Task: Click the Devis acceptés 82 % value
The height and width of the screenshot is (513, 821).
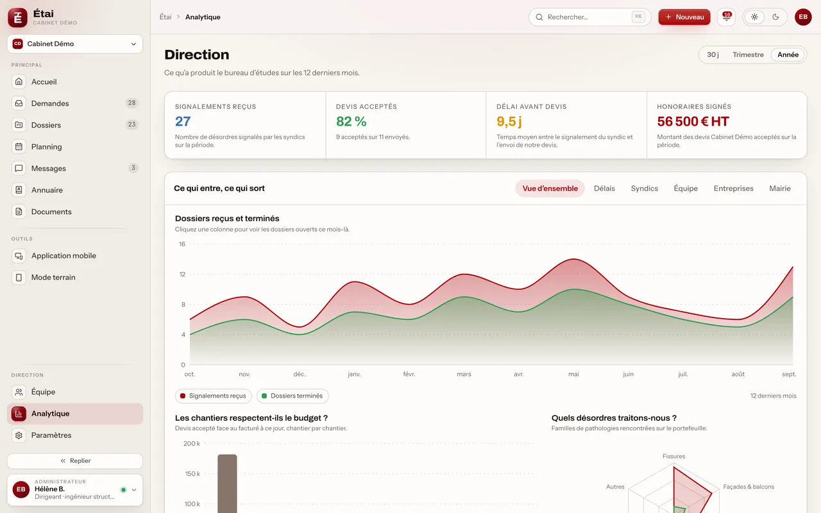Action: coord(351,121)
